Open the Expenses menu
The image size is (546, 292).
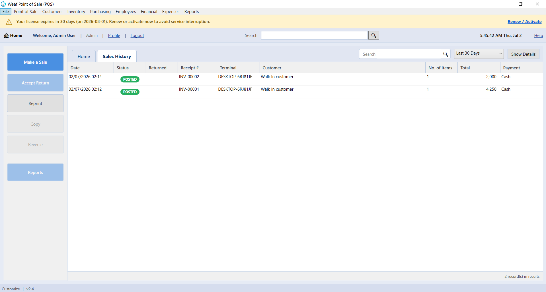click(171, 12)
